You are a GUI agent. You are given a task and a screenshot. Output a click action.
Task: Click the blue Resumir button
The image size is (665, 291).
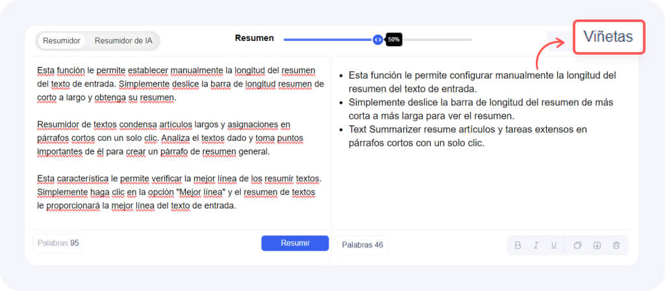tap(295, 243)
